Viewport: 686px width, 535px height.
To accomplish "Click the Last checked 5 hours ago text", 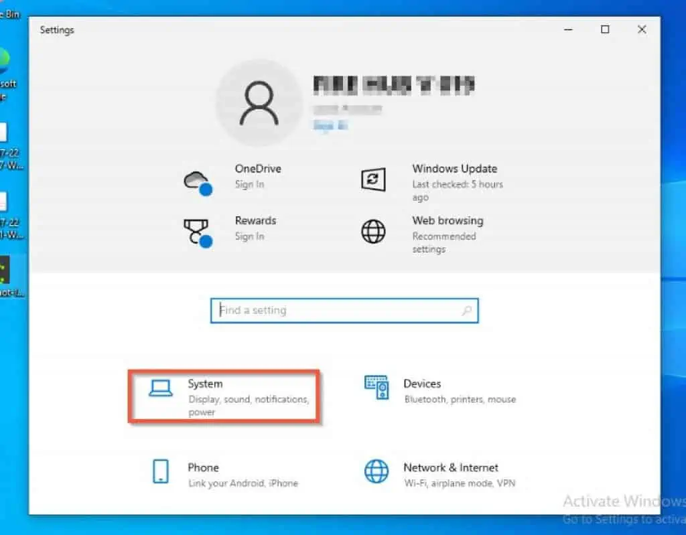I will point(458,190).
